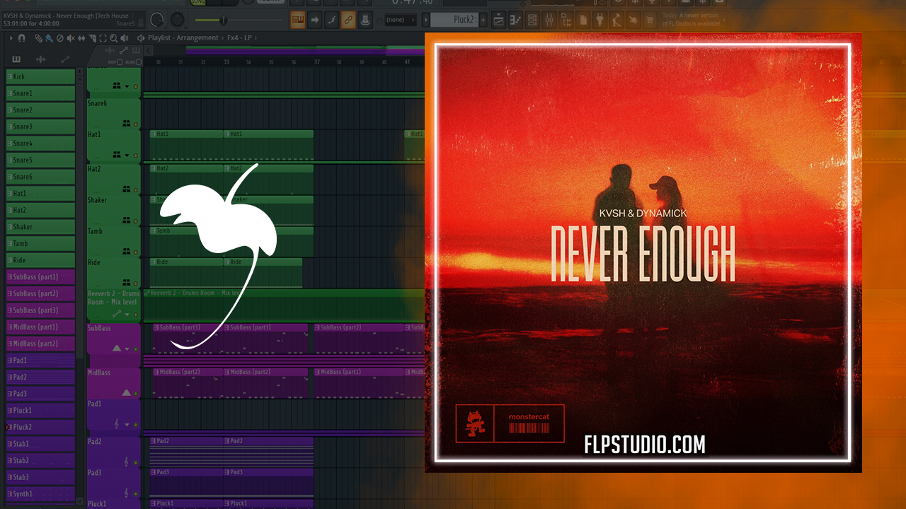906x509 pixels.
Task: Click the desk lamp toolbar icon
Action: (x=617, y=20)
